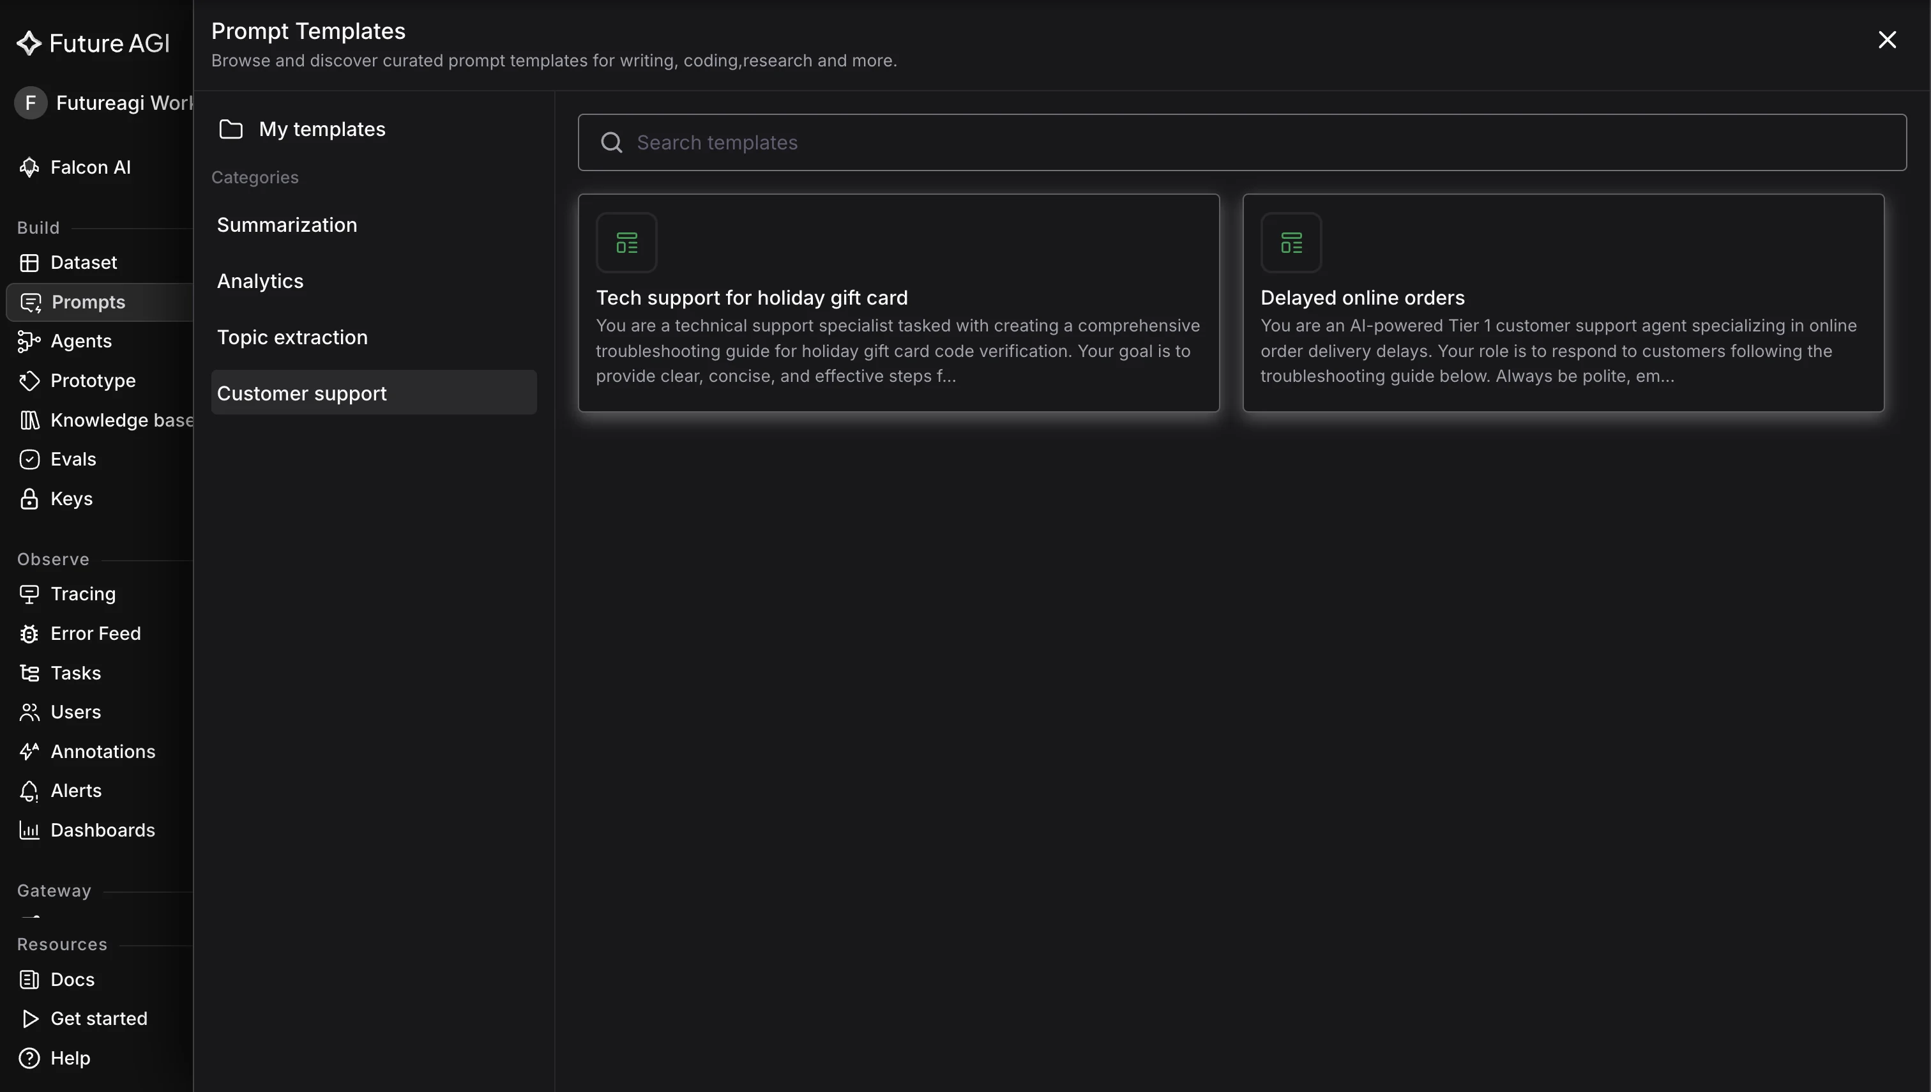Select the Analytics category
This screenshot has height=1092, width=1931.
click(x=374, y=281)
